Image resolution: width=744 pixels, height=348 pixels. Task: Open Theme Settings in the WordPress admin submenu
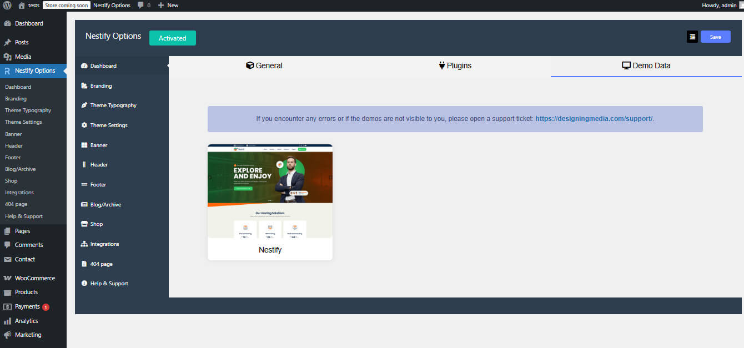23,122
